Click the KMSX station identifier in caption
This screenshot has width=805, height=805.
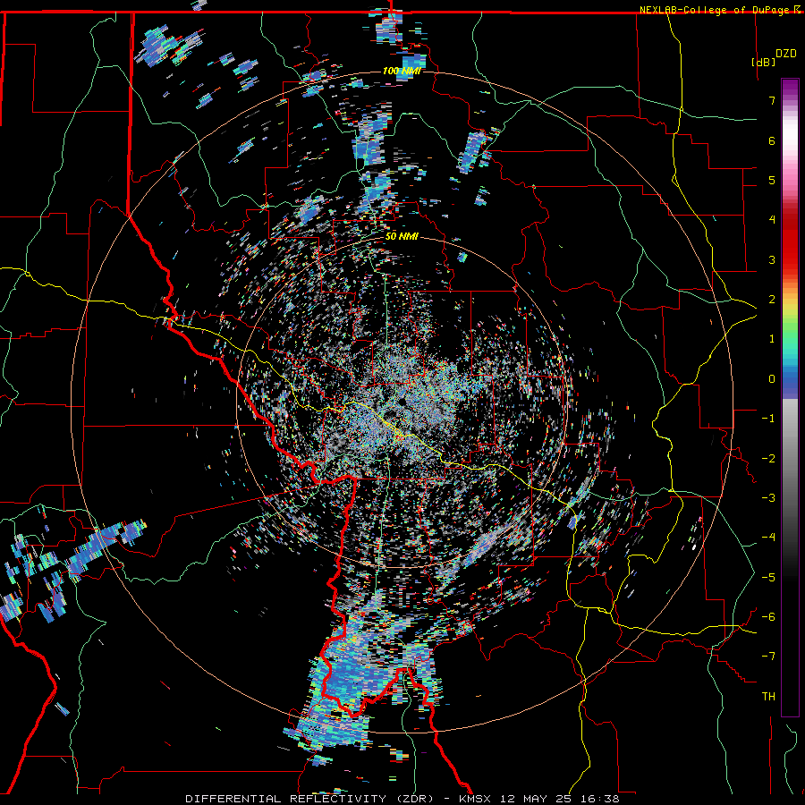click(x=475, y=799)
